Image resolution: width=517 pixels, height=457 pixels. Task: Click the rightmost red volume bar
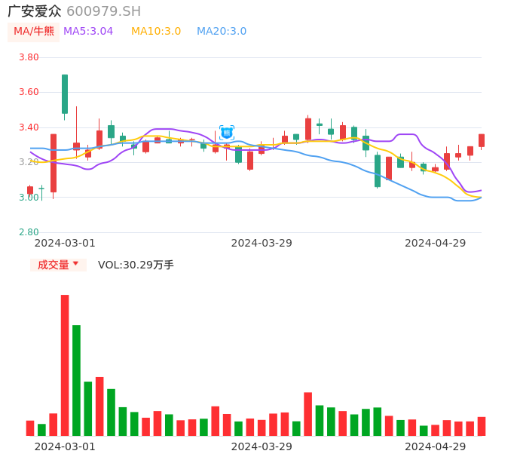[482, 426]
